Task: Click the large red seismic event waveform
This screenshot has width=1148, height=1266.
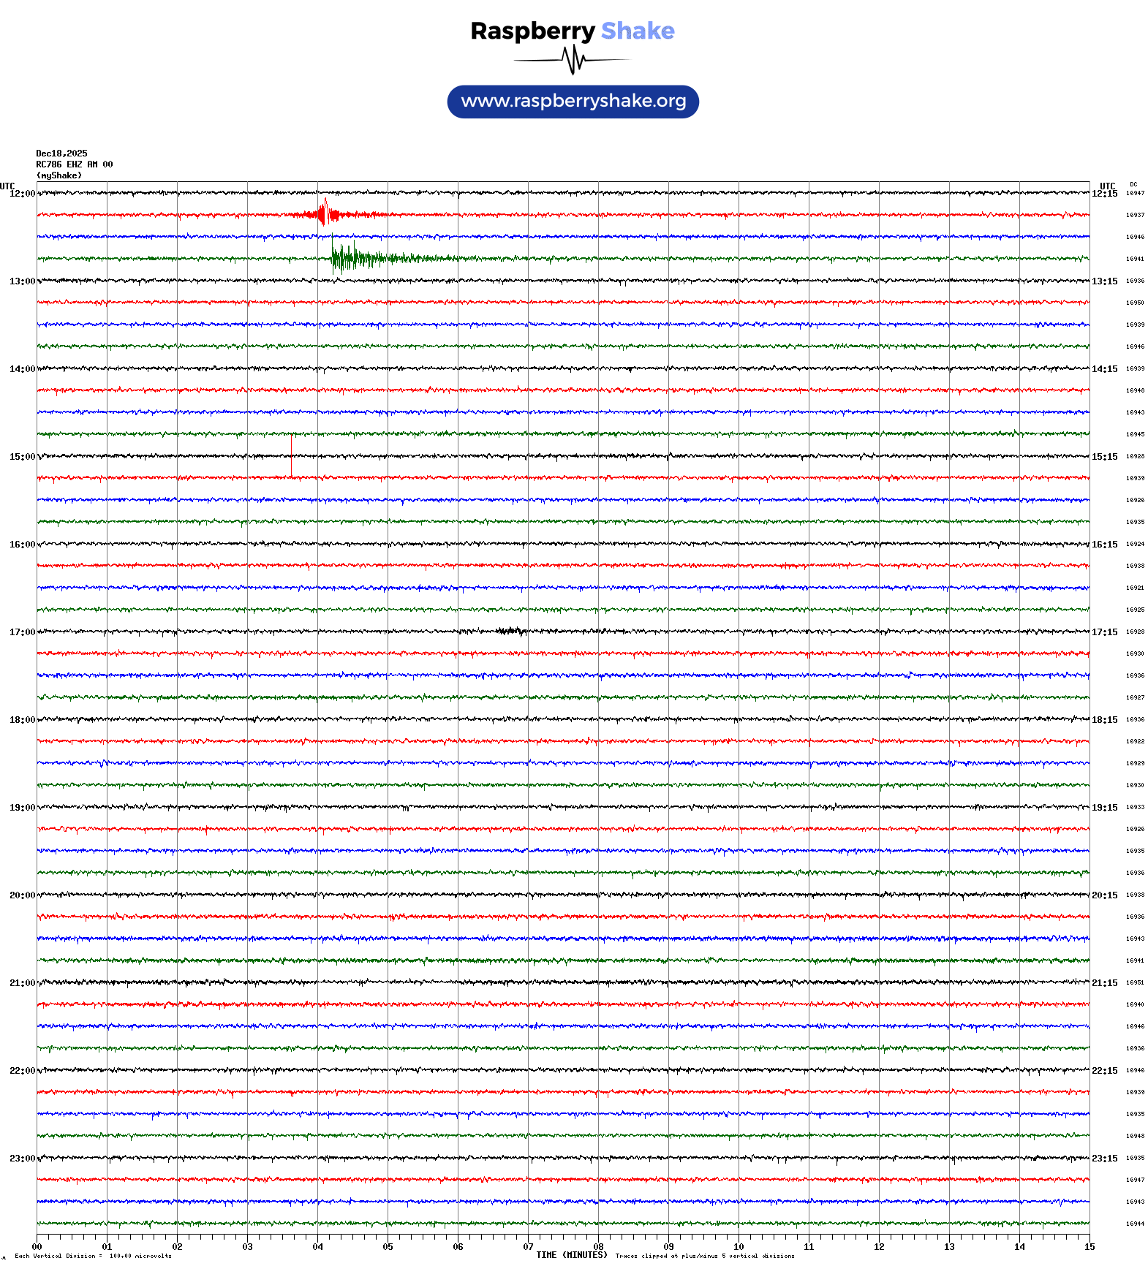Action: point(325,214)
